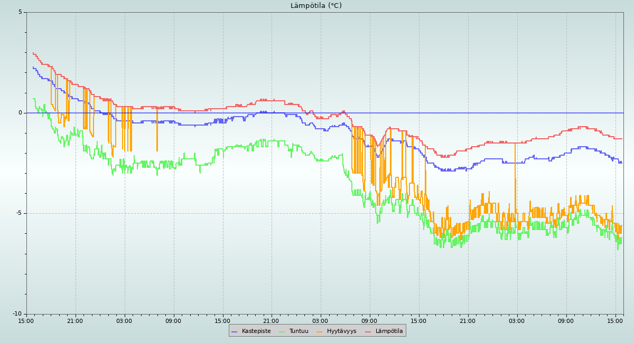Click the last 21:00 x-axis label
This screenshot has width=634, height=343.
468,321
